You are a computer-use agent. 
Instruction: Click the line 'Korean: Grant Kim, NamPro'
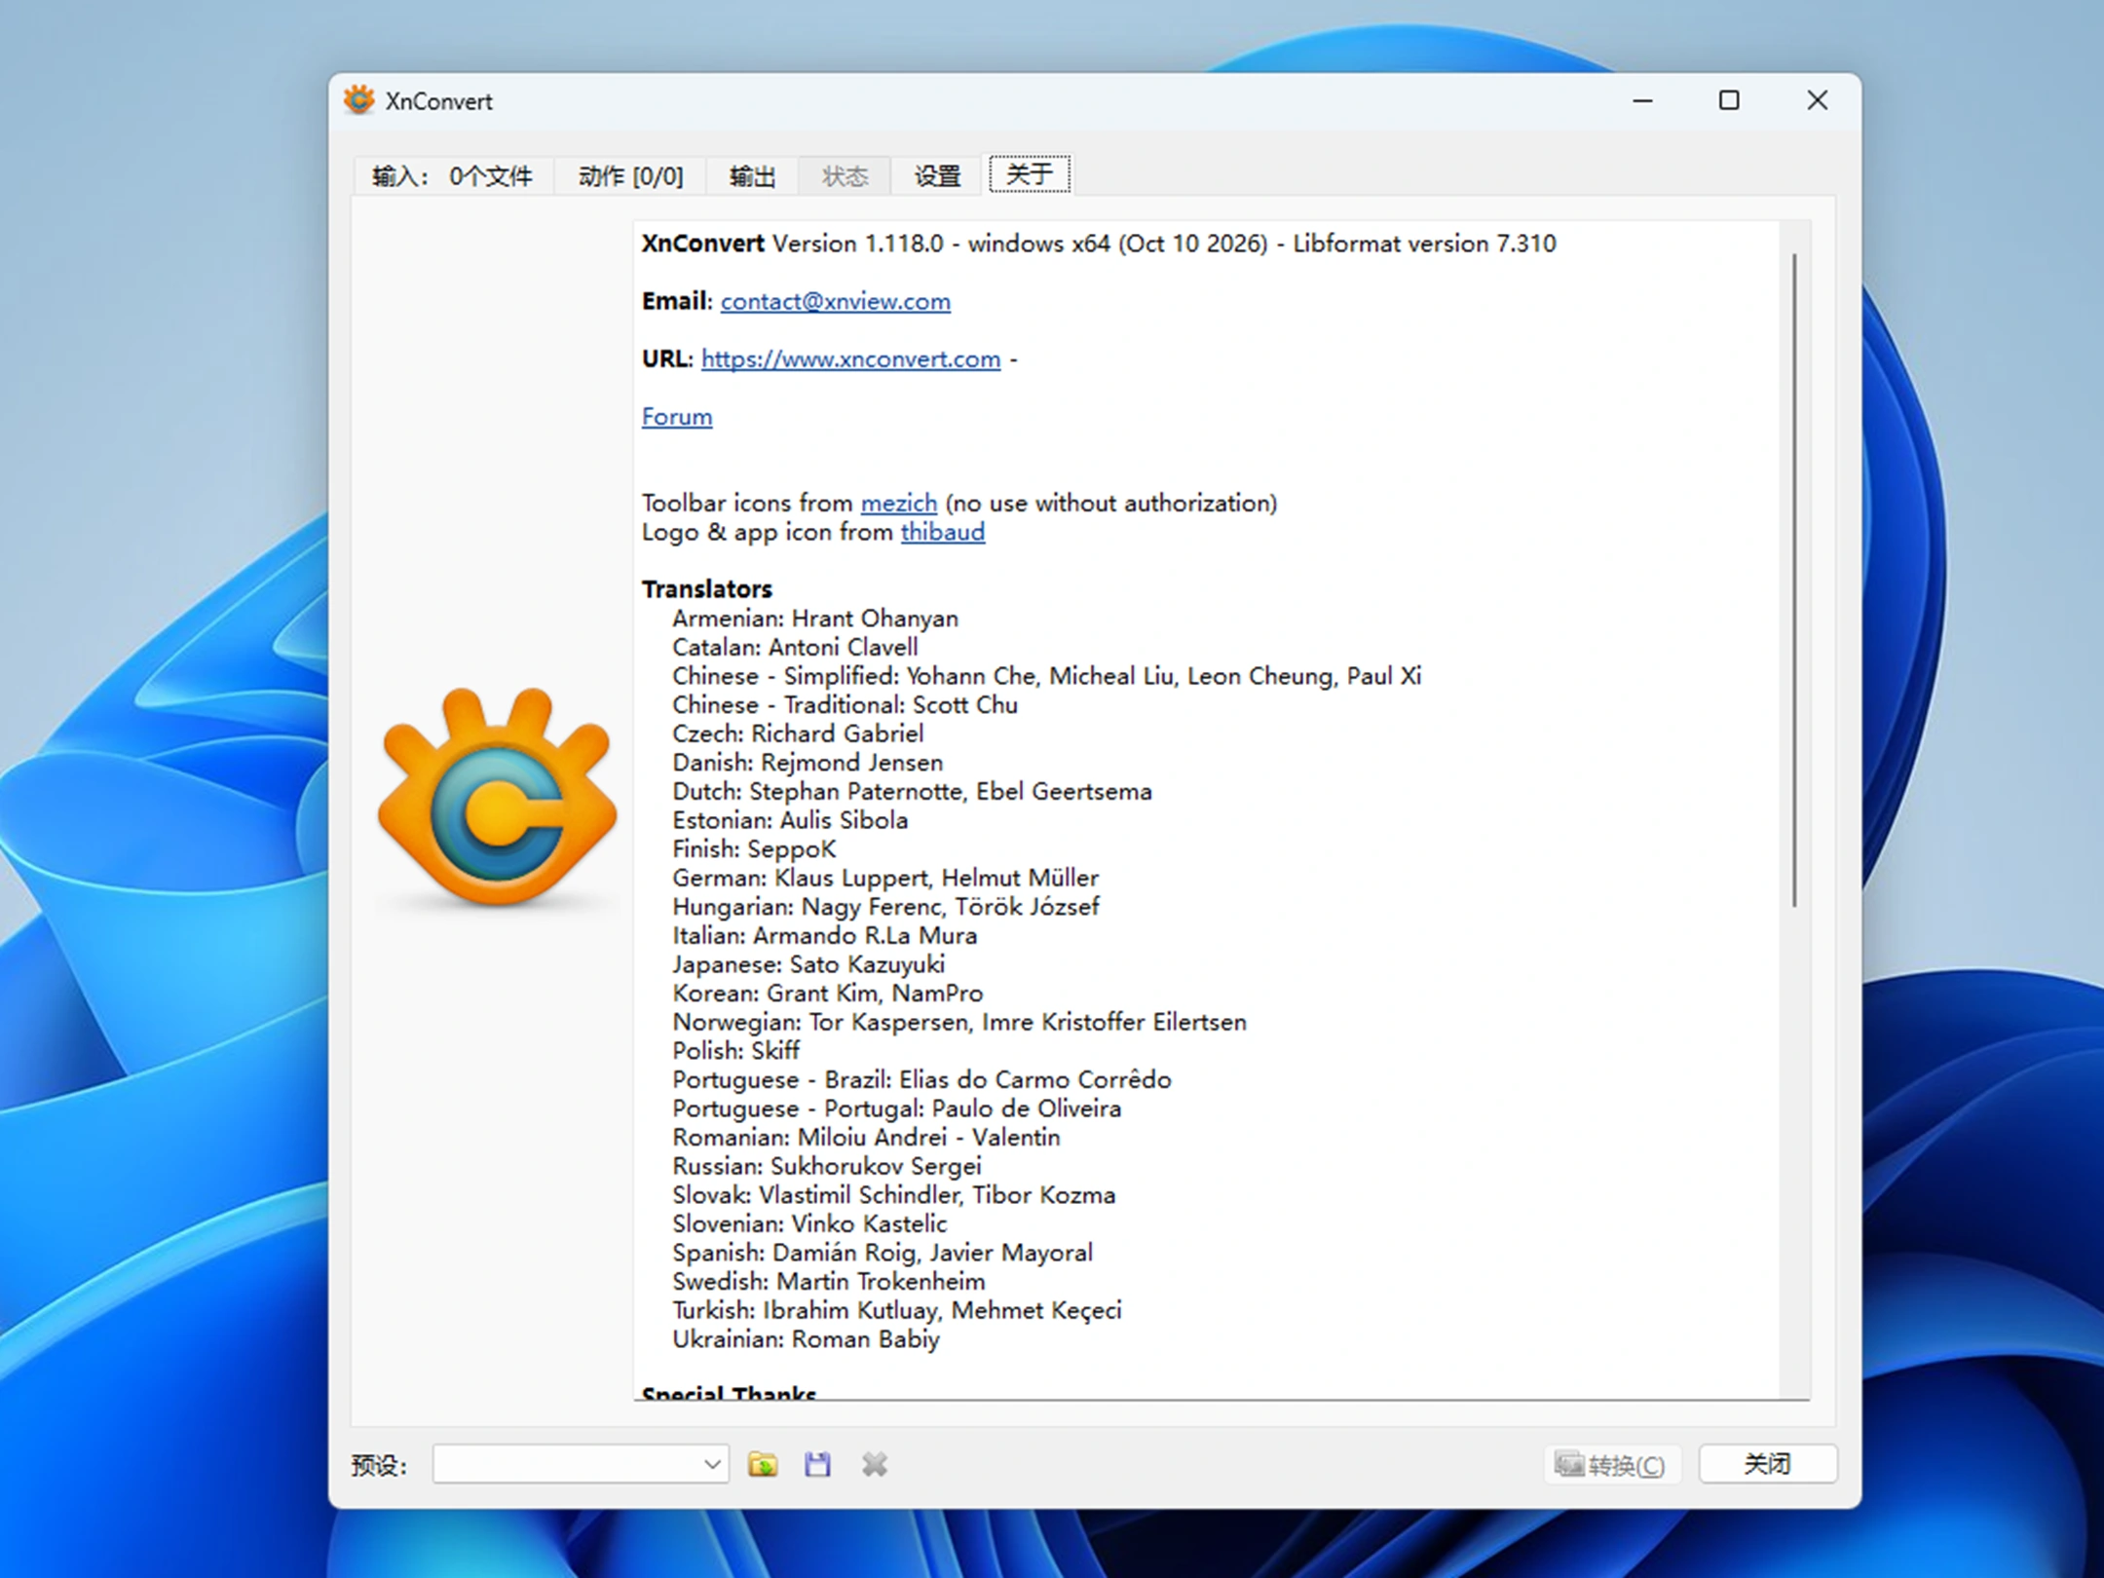[828, 994]
